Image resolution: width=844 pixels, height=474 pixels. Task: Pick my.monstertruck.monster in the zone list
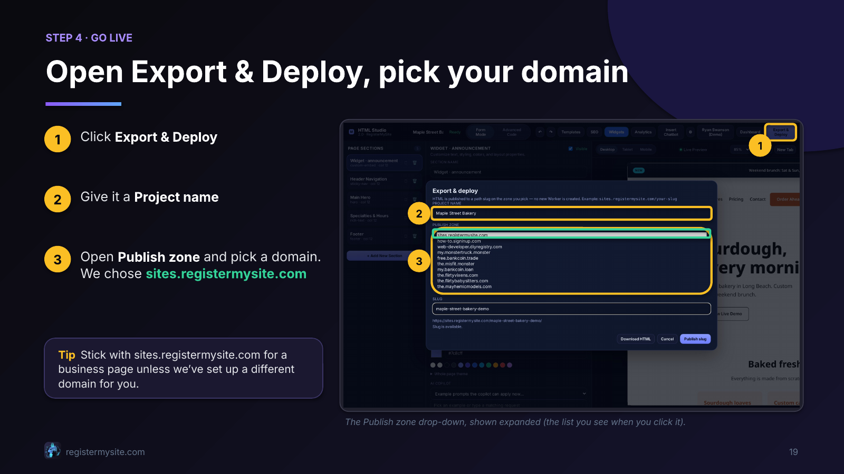pos(572,252)
